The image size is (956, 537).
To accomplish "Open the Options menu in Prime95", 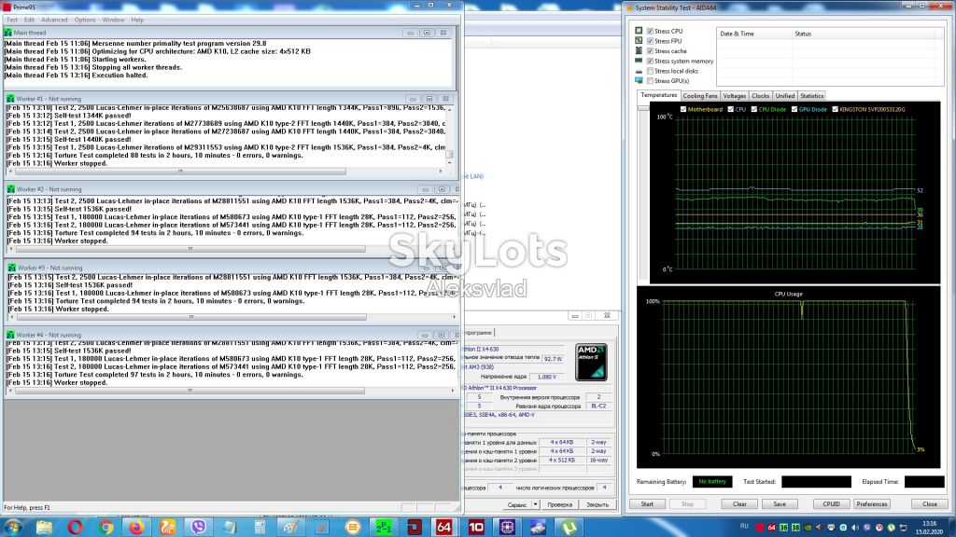I will point(85,21).
